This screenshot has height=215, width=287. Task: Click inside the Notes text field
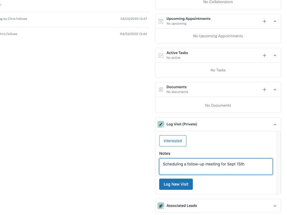point(216,167)
